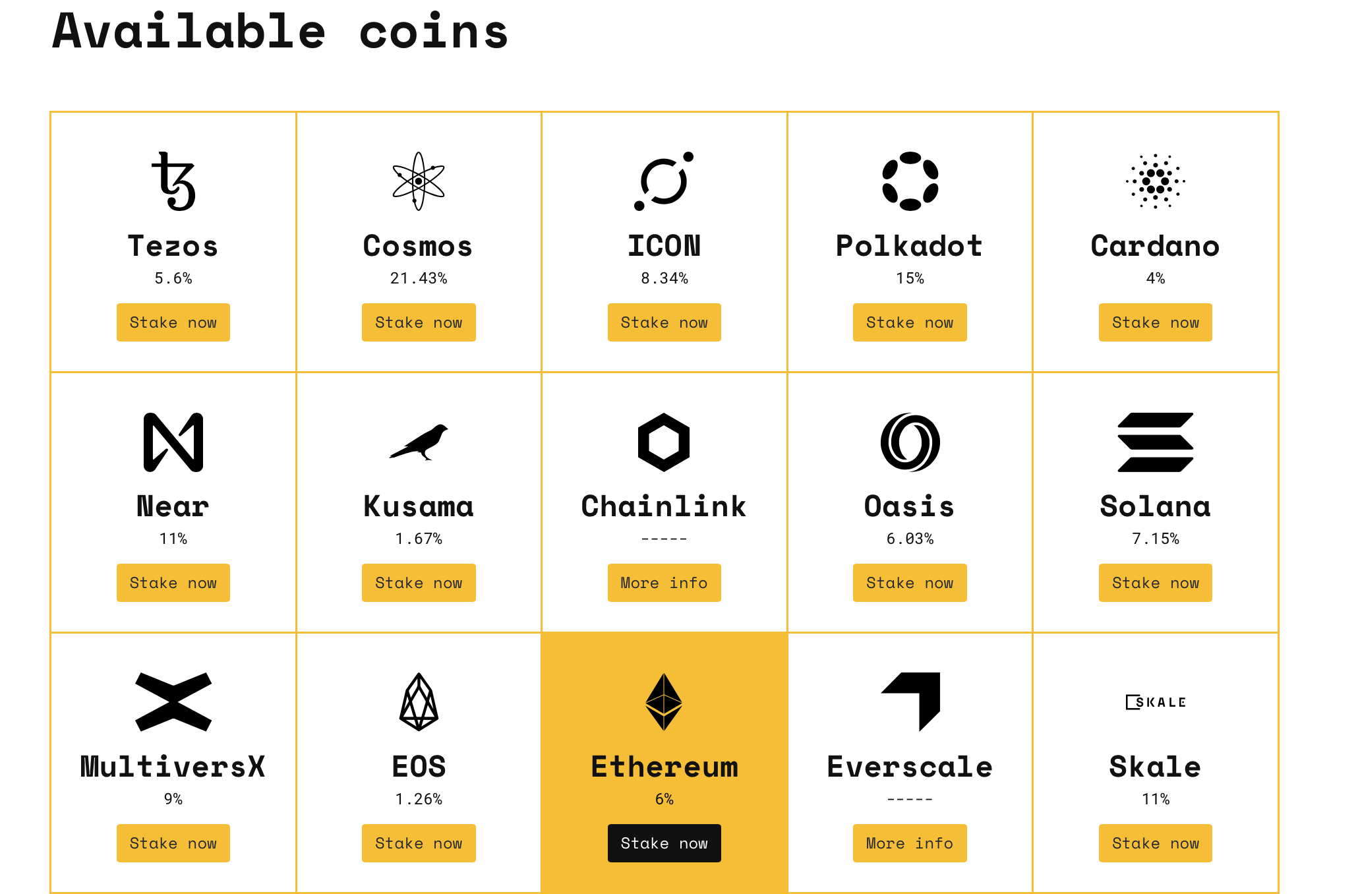
Task: Stake Cosmos with Stake now button
Action: pos(419,322)
